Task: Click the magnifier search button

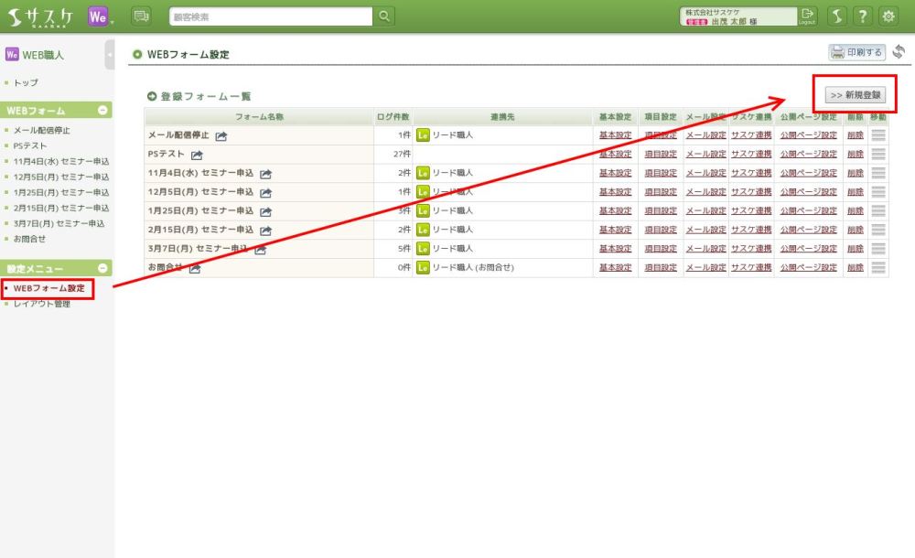Action: point(385,16)
